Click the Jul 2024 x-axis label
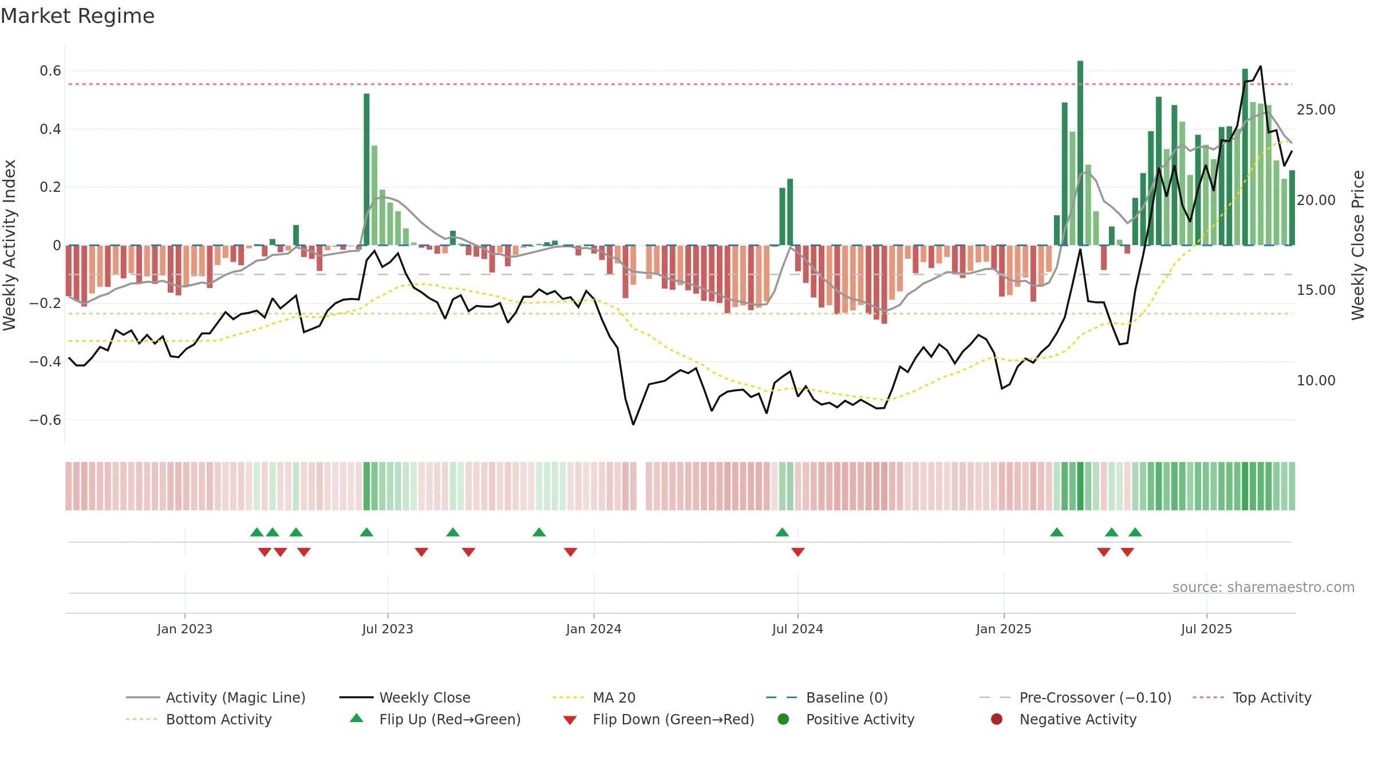Screen dimensions: 1374x773 [x=797, y=629]
